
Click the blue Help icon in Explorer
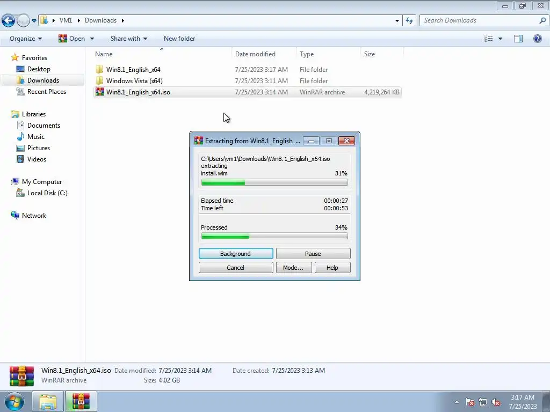click(537, 39)
